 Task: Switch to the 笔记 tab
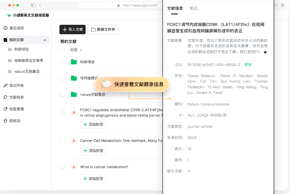pyautogui.click(x=193, y=8)
